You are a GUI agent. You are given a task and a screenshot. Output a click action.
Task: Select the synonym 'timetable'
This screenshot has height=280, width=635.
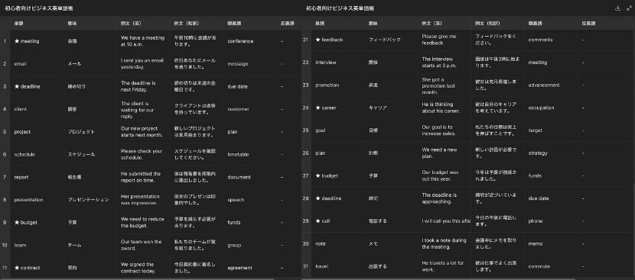[x=238, y=154]
